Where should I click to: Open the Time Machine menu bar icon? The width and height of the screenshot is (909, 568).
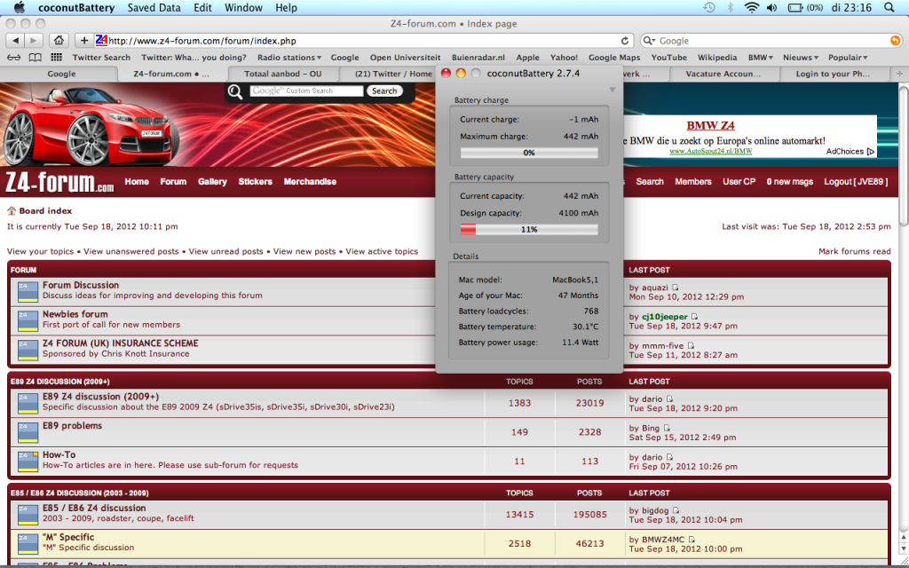[709, 7]
